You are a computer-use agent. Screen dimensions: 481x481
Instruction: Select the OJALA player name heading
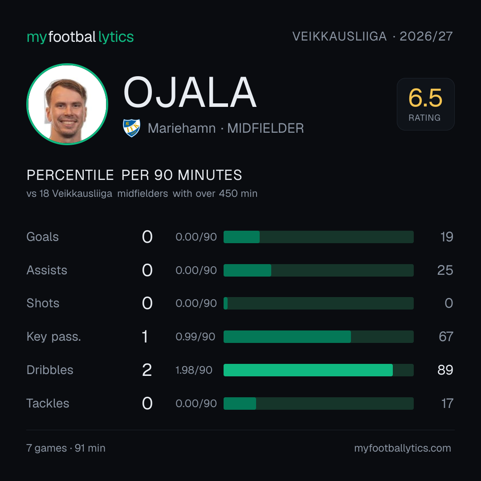point(190,92)
